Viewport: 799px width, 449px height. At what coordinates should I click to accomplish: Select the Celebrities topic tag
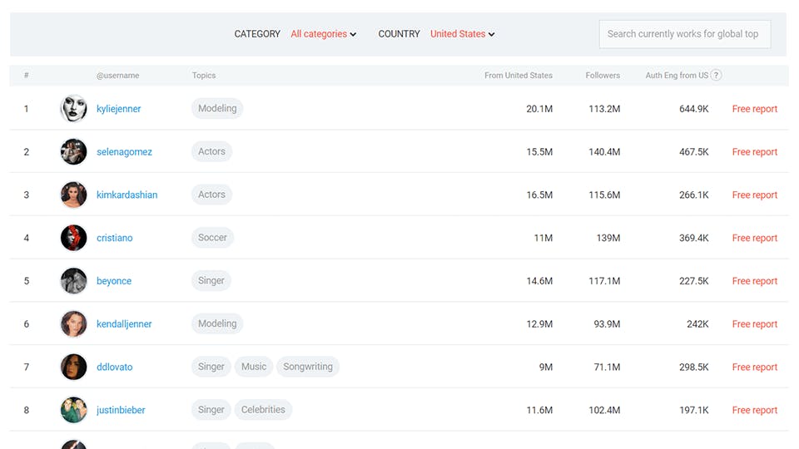pyautogui.click(x=263, y=409)
